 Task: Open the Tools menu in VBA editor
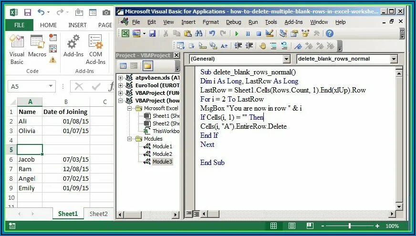coord(271,22)
